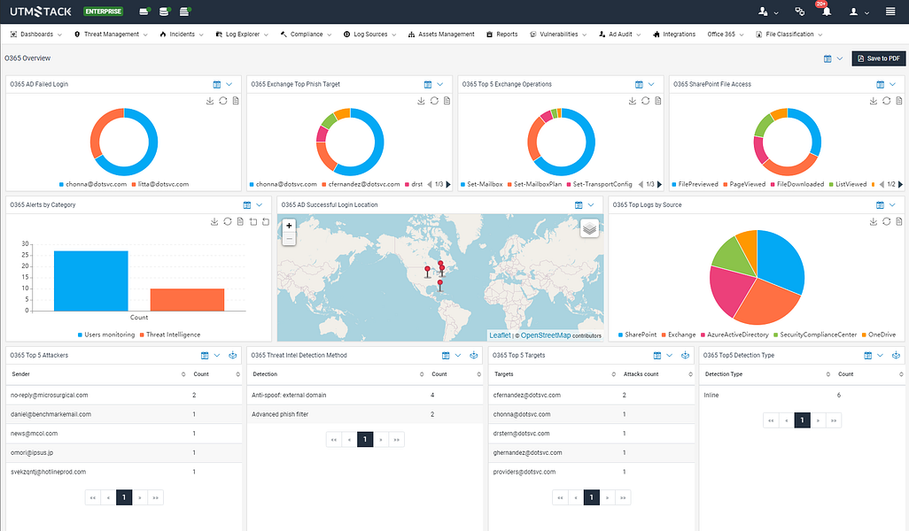Viewport: 909px width, 531px height.
Task: Toggle Threat Intelligence legend in Alerts chart
Action: [170, 335]
